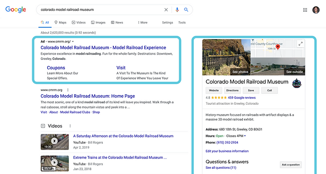Open the account profile avatar
Viewport: 326px width, 174px height.
coord(316,10)
